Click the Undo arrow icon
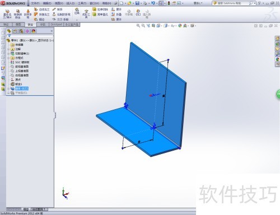The width and height of the screenshot is (280, 215). coord(153,3)
